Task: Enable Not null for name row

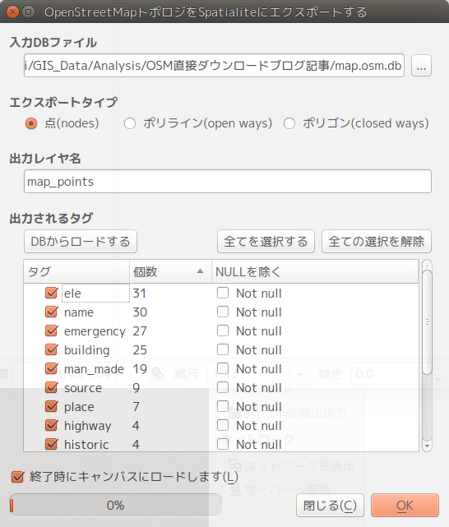Action: pyautogui.click(x=223, y=312)
